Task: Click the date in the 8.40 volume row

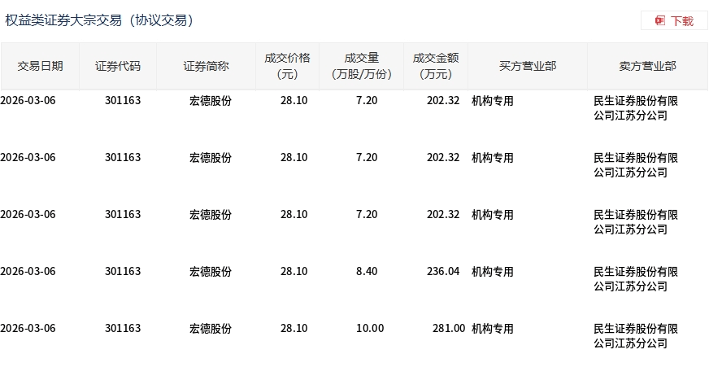Action: point(28,272)
